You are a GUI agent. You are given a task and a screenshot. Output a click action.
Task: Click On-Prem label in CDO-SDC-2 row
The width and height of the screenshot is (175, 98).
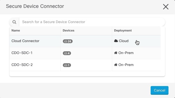126,65
